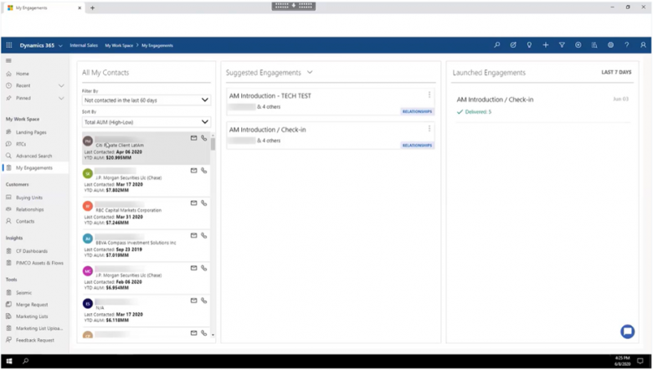Expand the Suggested Engagements chevron
The image size is (653, 370).
[310, 73]
